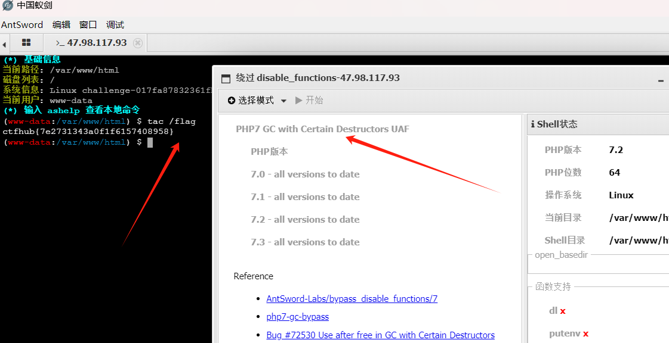The height and width of the screenshot is (343, 669).
Task: Click the window icon beside 绕过 disable_functions title
Action: [226, 78]
